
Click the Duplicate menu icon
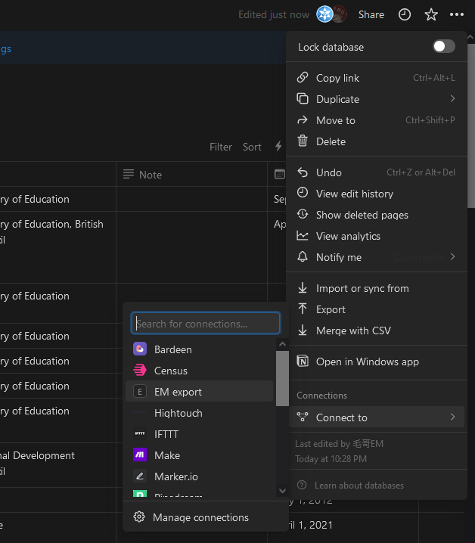point(303,99)
